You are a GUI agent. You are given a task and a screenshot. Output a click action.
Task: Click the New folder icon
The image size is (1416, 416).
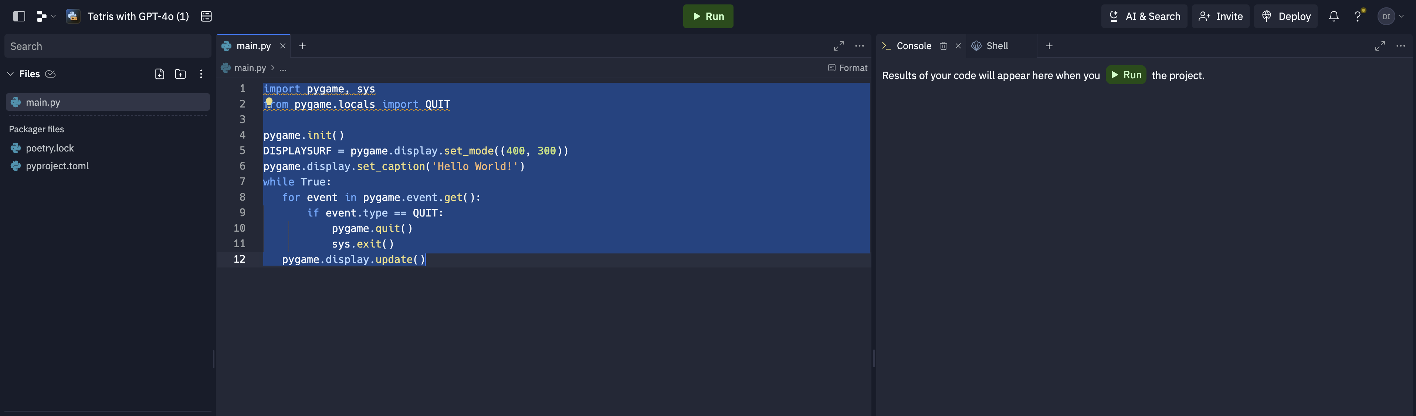pos(180,74)
